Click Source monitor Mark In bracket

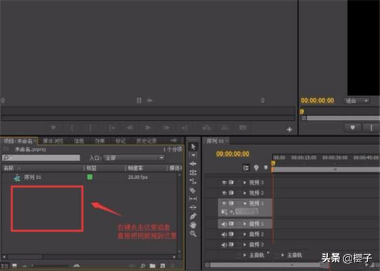72,127
